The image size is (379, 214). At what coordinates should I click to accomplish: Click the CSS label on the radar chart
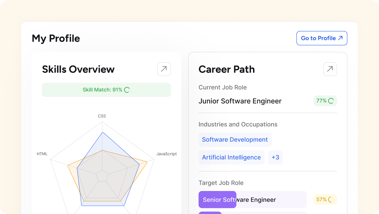102,116
